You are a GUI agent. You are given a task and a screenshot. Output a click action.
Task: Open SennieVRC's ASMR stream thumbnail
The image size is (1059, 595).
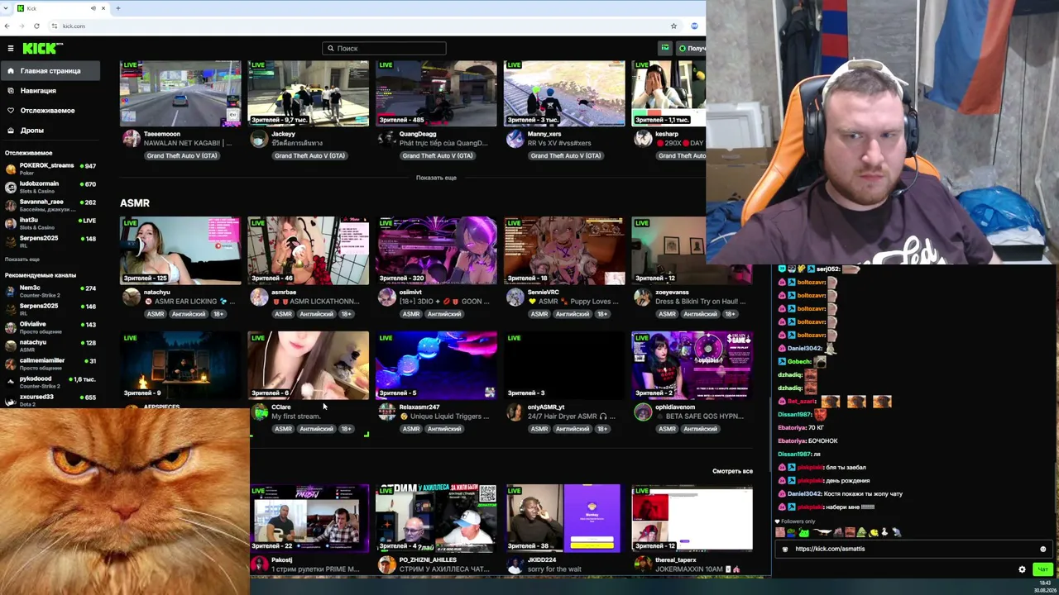tap(564, 250)
